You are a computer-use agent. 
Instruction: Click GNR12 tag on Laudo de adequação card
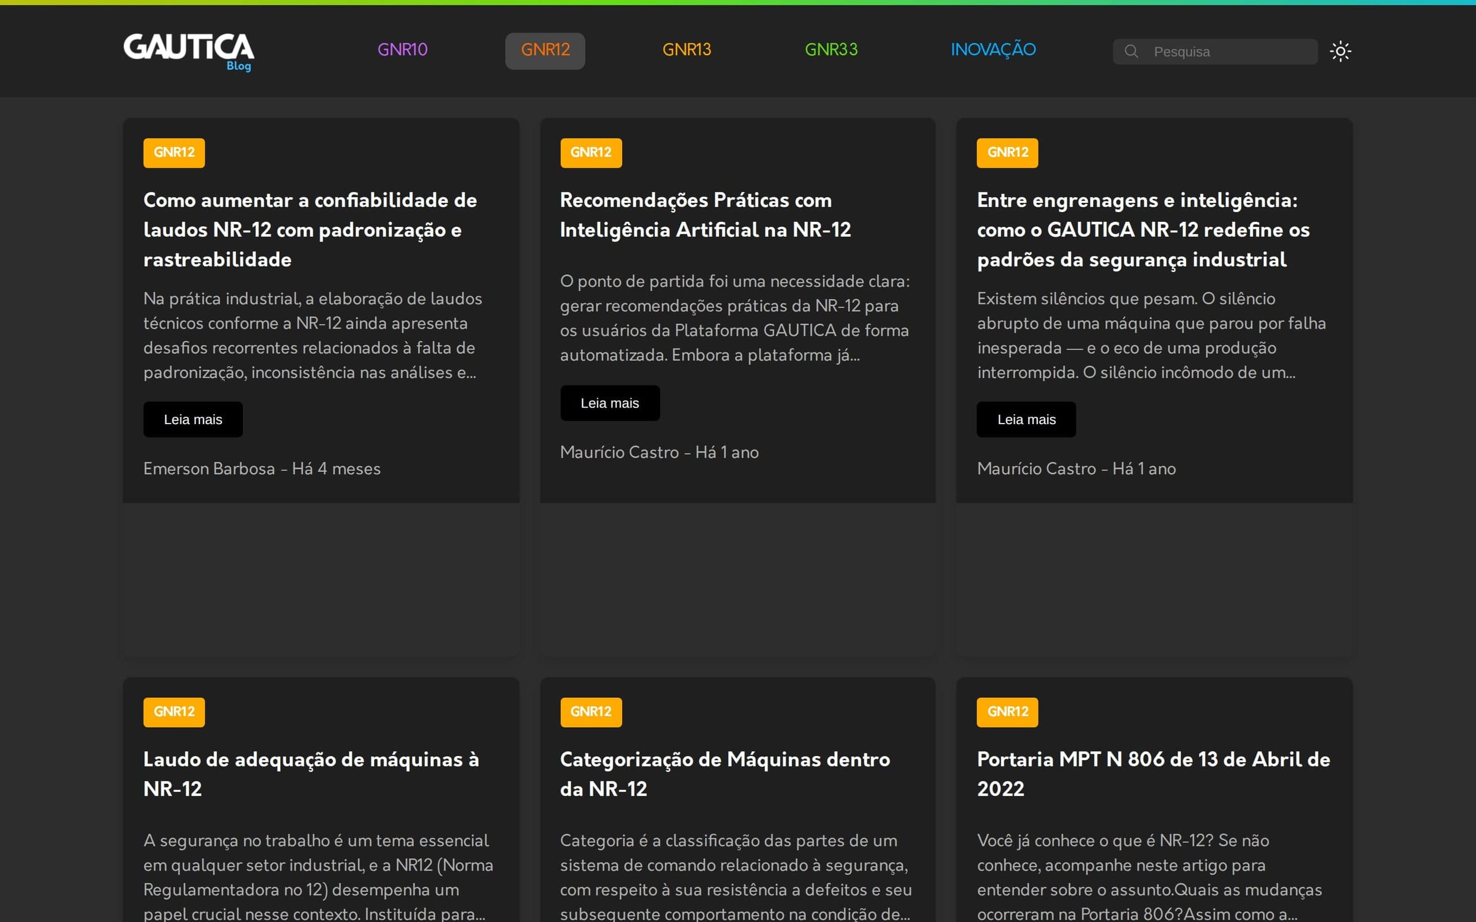174,712
